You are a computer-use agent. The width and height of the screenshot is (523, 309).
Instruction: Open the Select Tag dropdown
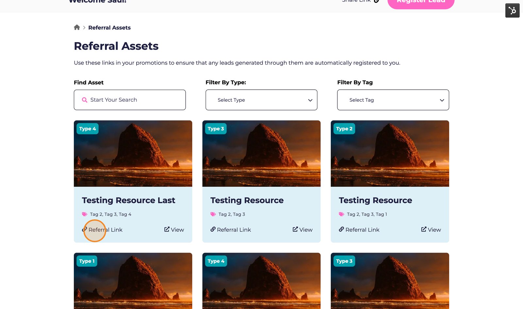[x=393, y=100]
